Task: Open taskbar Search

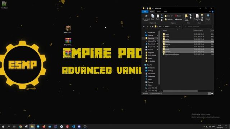Action: click(x=9, y=126)
